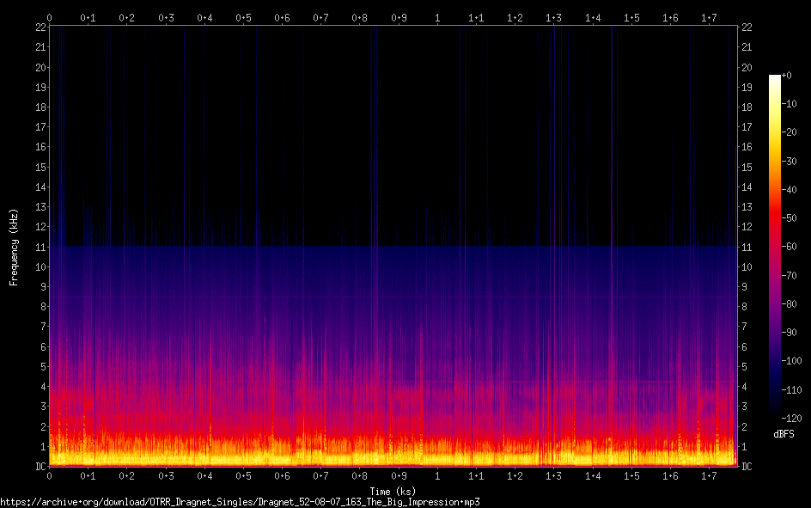Click the 11 kHz label on the left axis
This screenshot has width=811, height=508.
point(40,247)
